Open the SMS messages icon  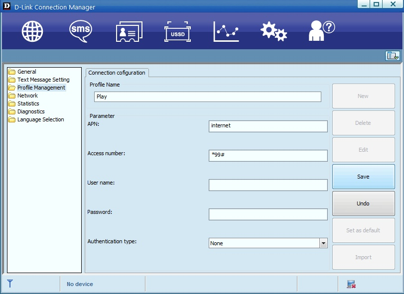pos(81,31)
